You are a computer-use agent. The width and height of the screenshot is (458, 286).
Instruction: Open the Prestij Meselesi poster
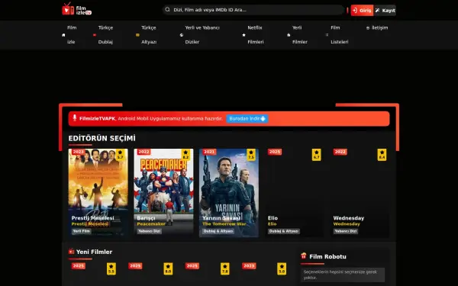click(x=98, y=193)
